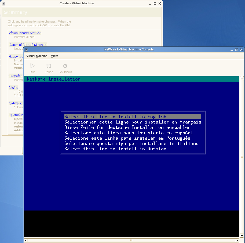Minimize the Create a Virtual Machine window

coord(150,3)
